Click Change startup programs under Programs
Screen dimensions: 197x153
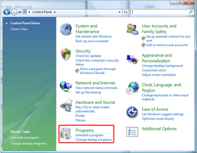coord(94,139)
